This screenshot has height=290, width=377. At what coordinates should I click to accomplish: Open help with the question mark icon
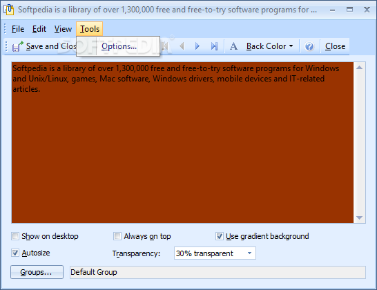tap(309, 46)
